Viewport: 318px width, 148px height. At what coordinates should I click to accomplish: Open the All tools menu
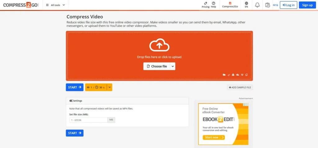(56, 5)
